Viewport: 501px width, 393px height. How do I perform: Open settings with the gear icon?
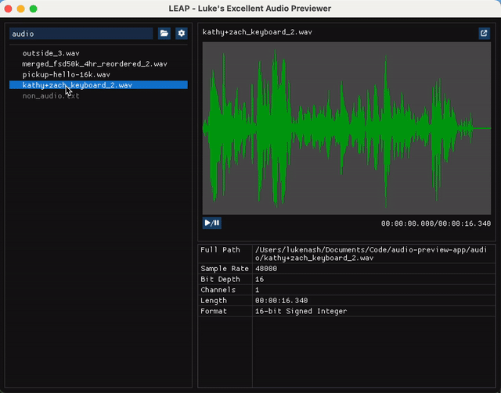[x=182, y=34]
